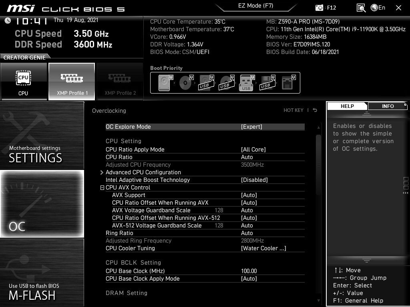Click the CPU Core Temperature 35°C reading
This screenshot has height=307, width=410.
pos(187,22)
